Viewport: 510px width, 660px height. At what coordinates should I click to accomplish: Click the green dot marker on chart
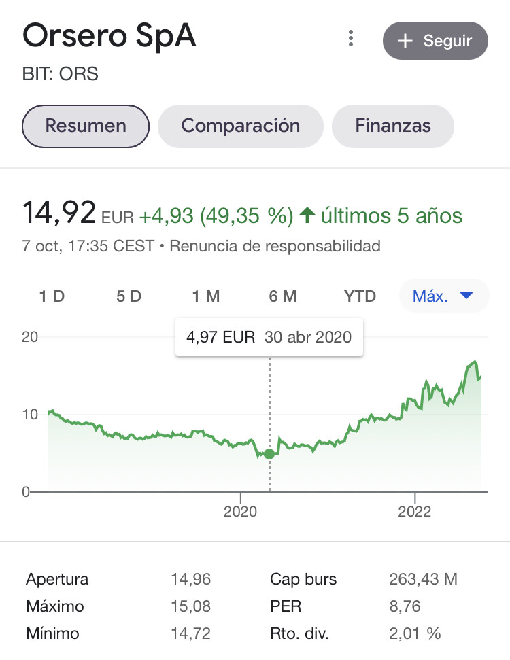270,454
